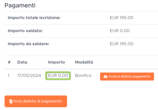Viewport: 158px width, 110px height.
Task: Click the Importo totale iscrizione label
Action: click(x=34, y=18)
